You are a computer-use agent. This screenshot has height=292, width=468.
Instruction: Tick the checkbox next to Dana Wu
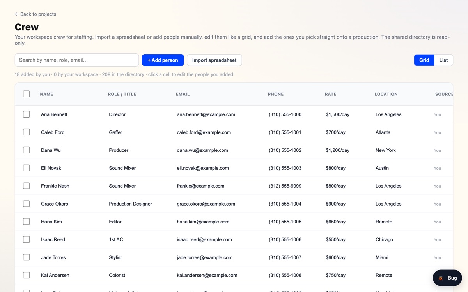(x=27, y=150)
